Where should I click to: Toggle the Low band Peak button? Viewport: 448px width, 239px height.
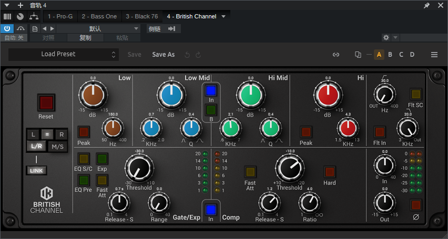point(84,132)
